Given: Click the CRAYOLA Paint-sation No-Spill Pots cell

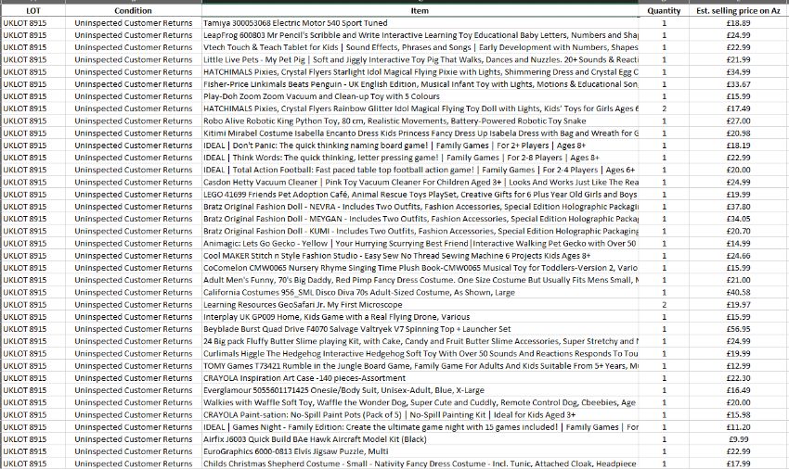Looking at the screenshot, I should [420, 414].
